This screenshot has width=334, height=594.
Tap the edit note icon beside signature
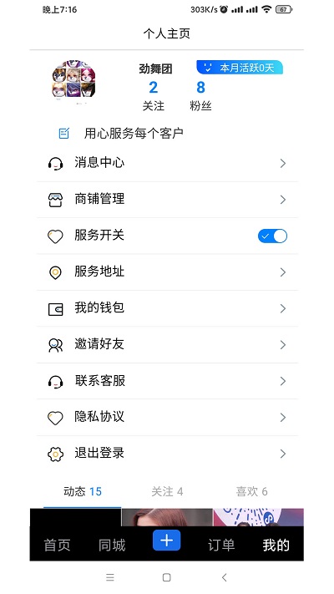64,134
